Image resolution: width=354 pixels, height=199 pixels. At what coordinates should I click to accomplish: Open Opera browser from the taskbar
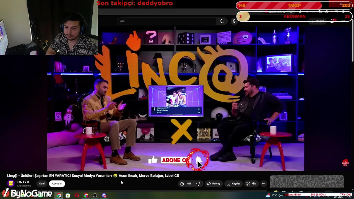[77, 195]
